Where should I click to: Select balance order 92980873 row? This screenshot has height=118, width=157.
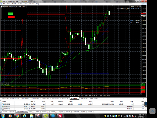[73, 109]
